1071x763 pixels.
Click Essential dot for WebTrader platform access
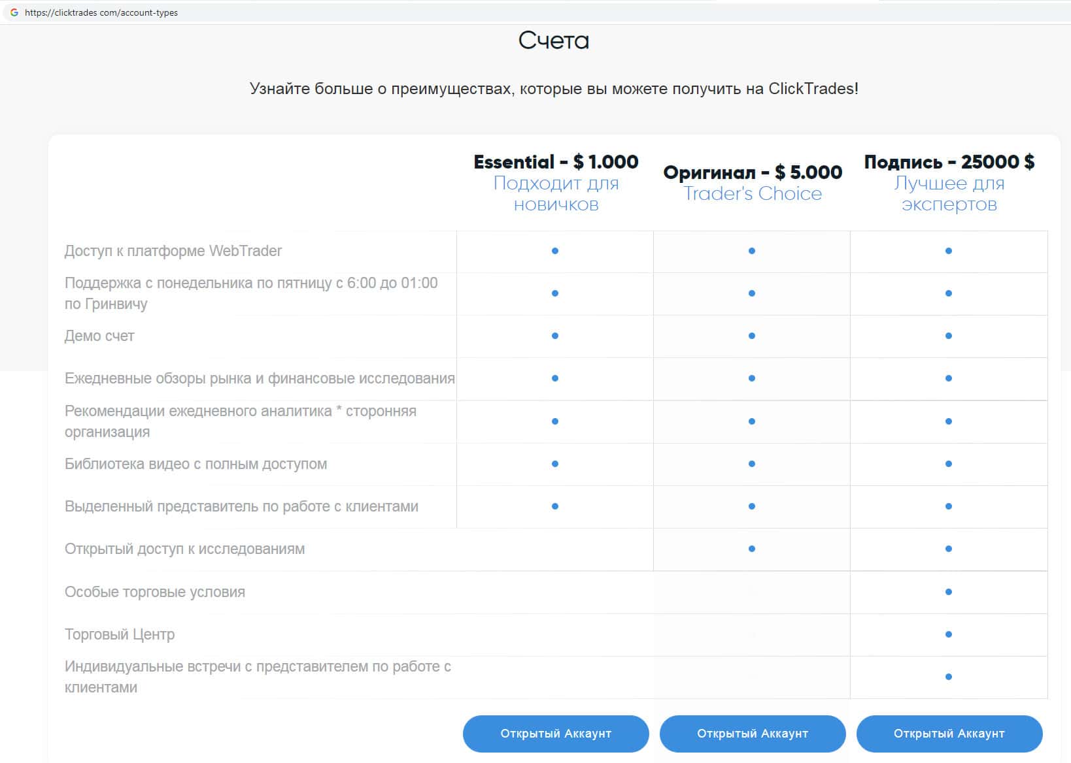pos(555,251)
